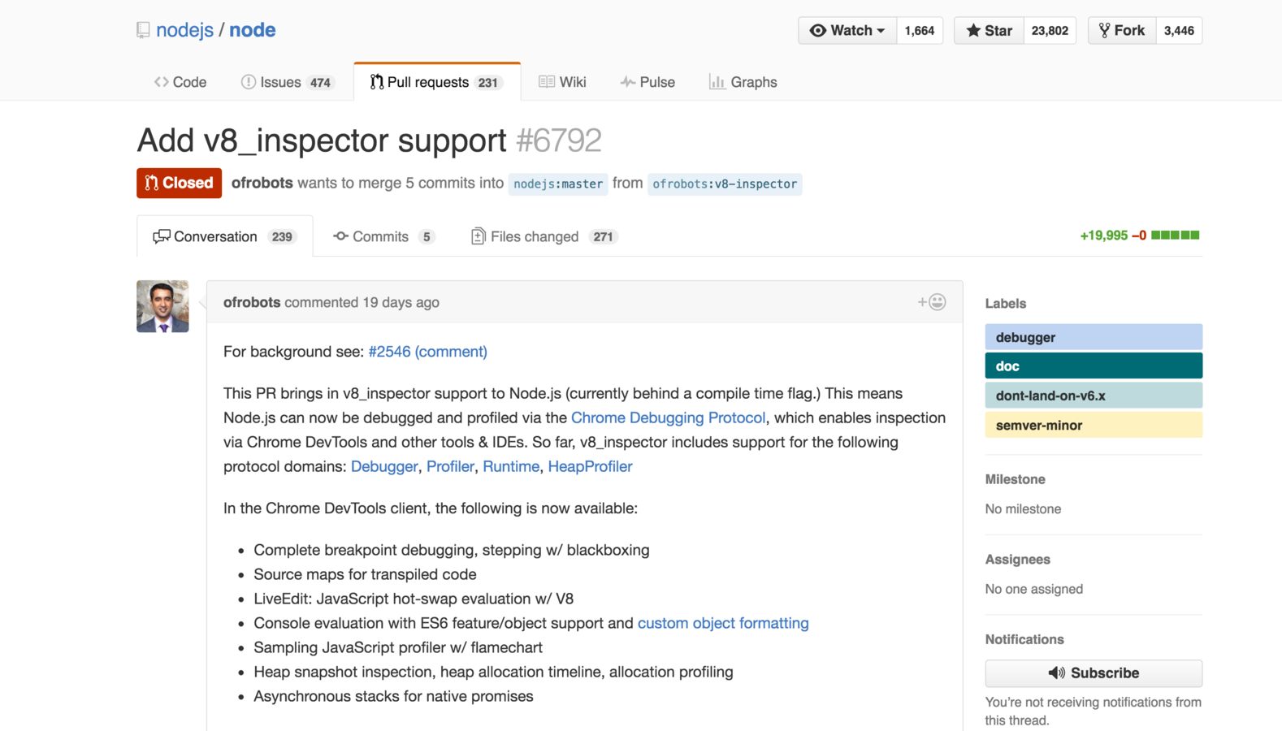
Task: Open the Watch dropdown button
Action: (847, 31)
